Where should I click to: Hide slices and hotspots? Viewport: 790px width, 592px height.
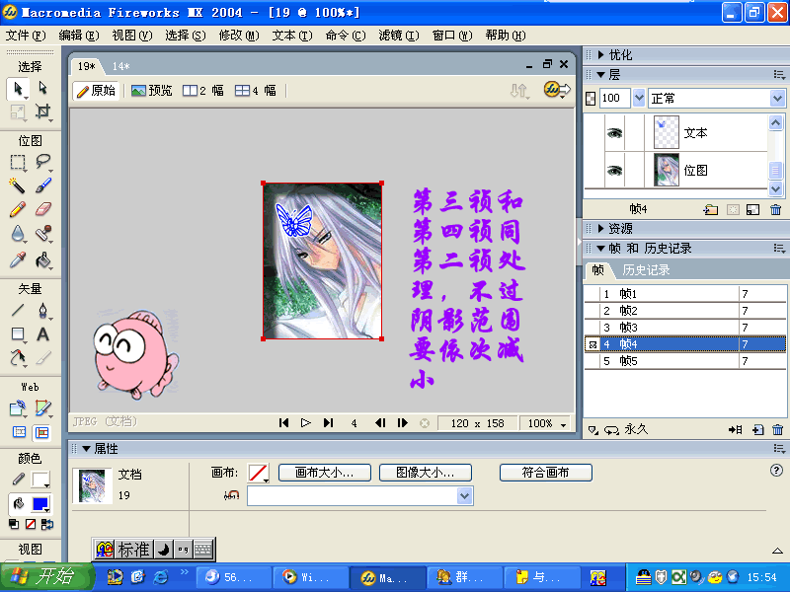tap(19, 432)
